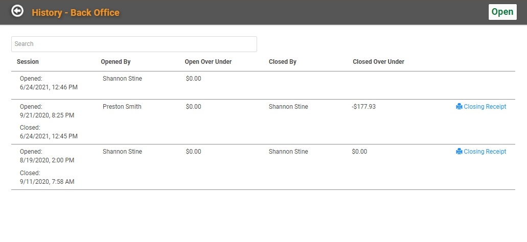Click Preston Smith in Opened By column

click(122, 107)
